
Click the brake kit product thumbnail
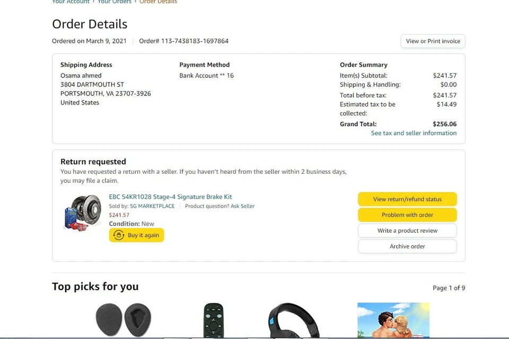pyautogui.click(x=82, y=212)
